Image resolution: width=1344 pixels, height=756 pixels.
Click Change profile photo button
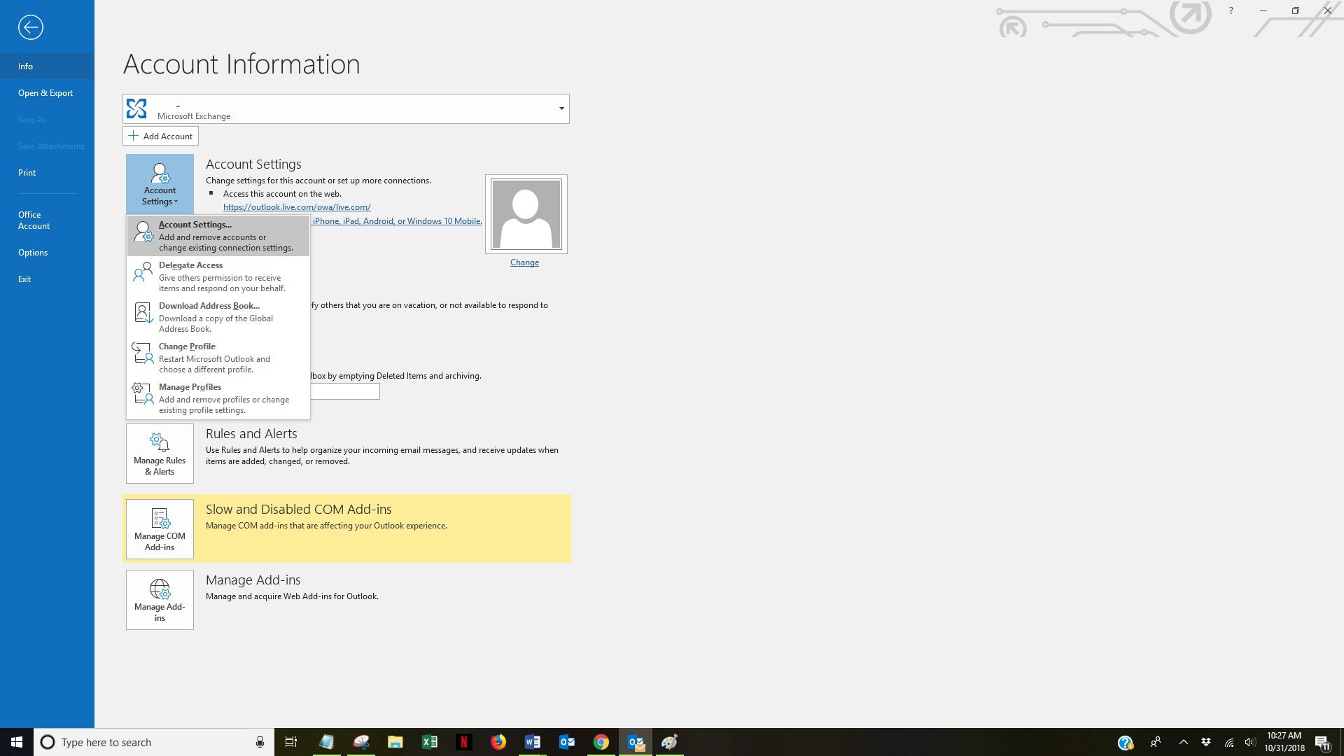(x=524, y=262)
